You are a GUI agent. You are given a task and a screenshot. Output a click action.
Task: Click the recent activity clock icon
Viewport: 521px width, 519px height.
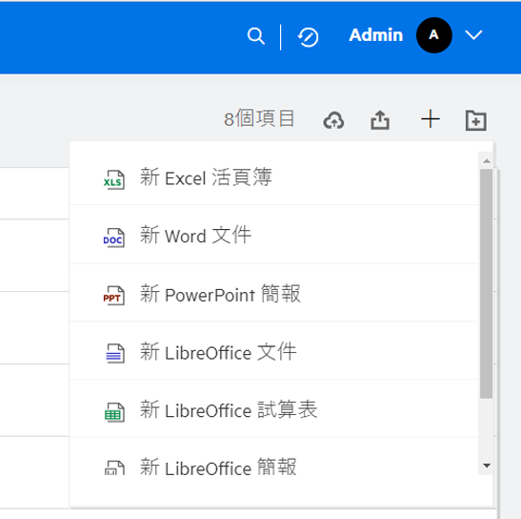click(x=308, y=37)
